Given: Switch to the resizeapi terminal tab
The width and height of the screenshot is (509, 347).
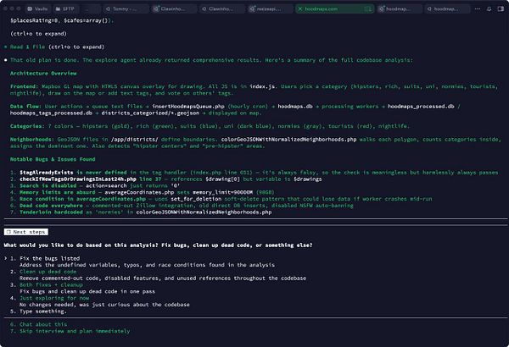Looking at the screenshot, I should pos(269,9).
